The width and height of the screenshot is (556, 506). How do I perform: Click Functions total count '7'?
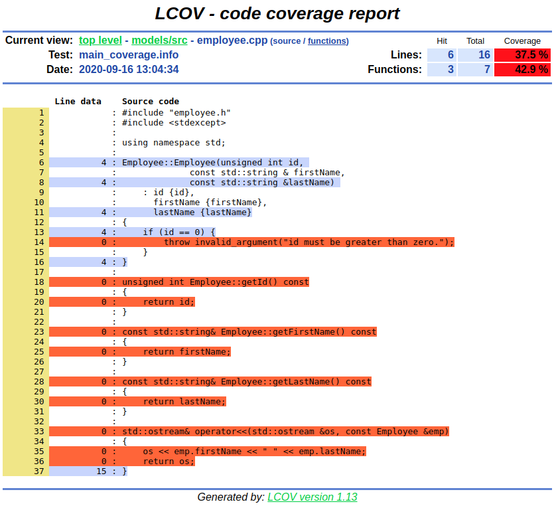[475, 69]
